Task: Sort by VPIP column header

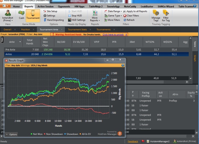Action: pyautogui.click(x=97, y=42)
